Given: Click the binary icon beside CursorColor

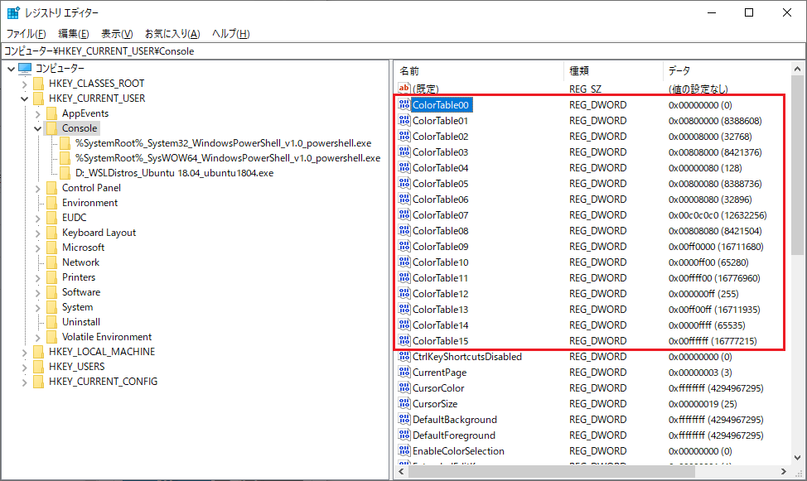Looking at the screenshot, I should pyautogui.click(x=404, y=387).
